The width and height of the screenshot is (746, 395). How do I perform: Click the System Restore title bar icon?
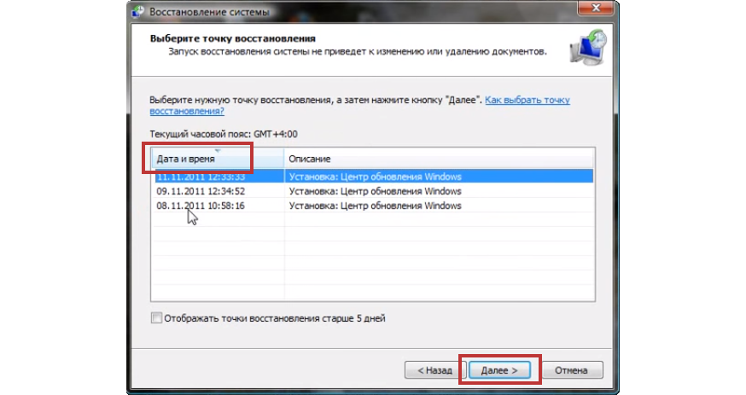click(x=138, y=11)
